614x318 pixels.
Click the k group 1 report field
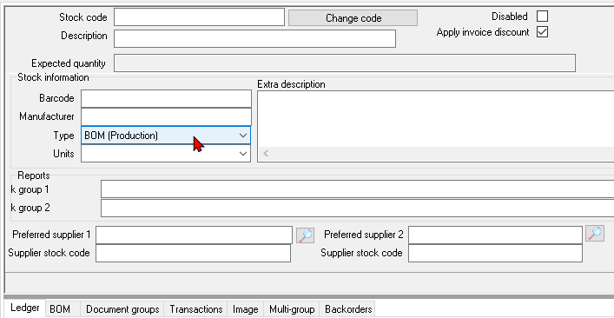click(357, 189)
